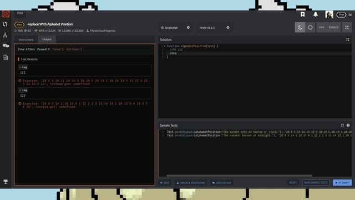Open the leaderboard trophy sidebar icon
Screen dimensions: 355x200
pos(6,182)
